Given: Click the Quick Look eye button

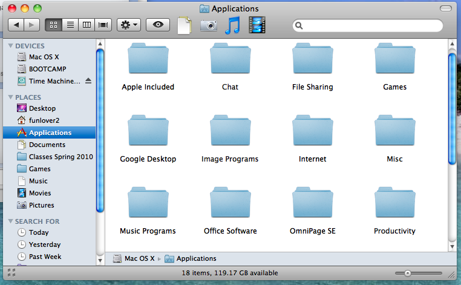Looking at the screenshot, I should [158, 25].
